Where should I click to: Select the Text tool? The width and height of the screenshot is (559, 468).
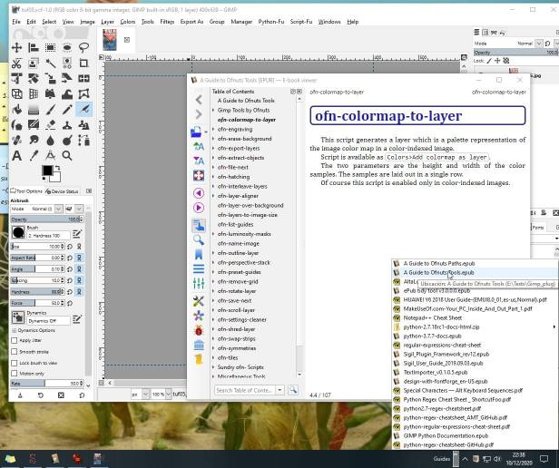coord(17,155)
